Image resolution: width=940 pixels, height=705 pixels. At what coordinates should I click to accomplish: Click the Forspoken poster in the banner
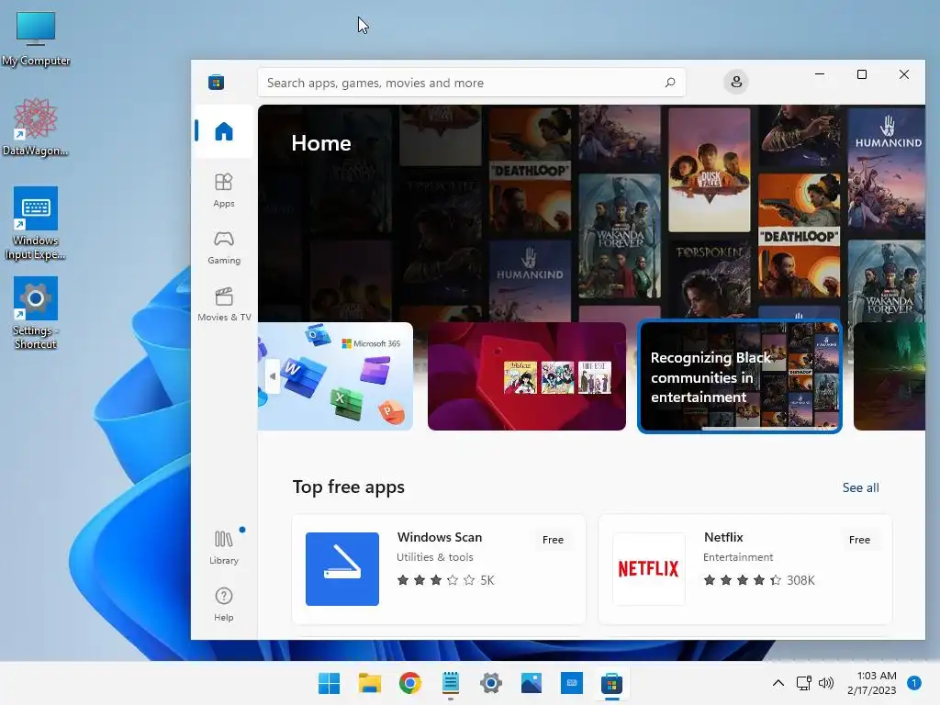tap(710, 281)
